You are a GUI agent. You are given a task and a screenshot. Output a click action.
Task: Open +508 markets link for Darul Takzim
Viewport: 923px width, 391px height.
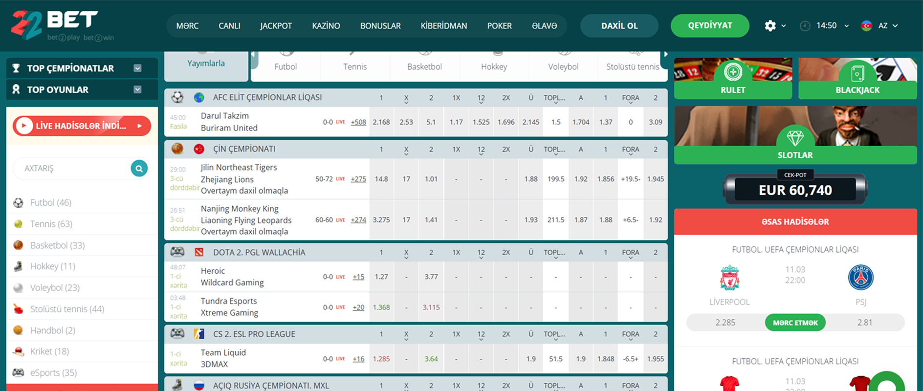[358, 122]
